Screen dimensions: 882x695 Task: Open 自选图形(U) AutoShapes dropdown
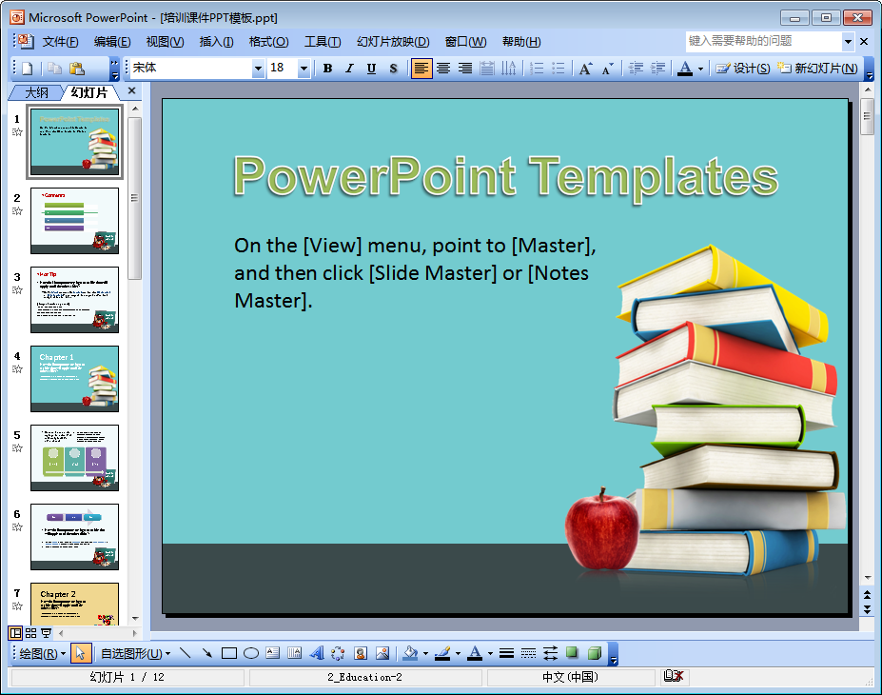pyautogui.click(x=135, y=653)
